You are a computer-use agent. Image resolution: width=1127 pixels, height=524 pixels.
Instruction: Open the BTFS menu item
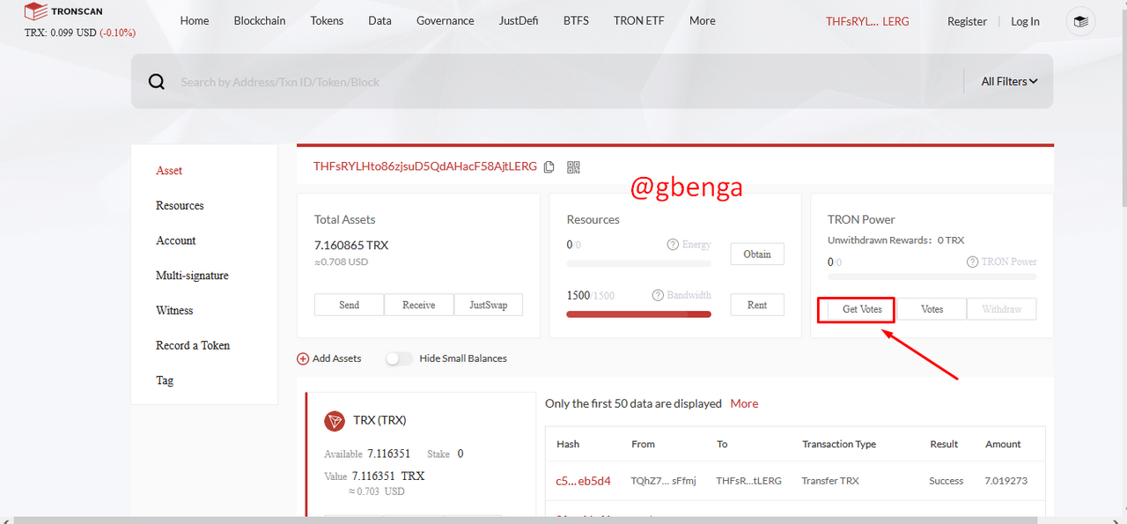[576, 20]
